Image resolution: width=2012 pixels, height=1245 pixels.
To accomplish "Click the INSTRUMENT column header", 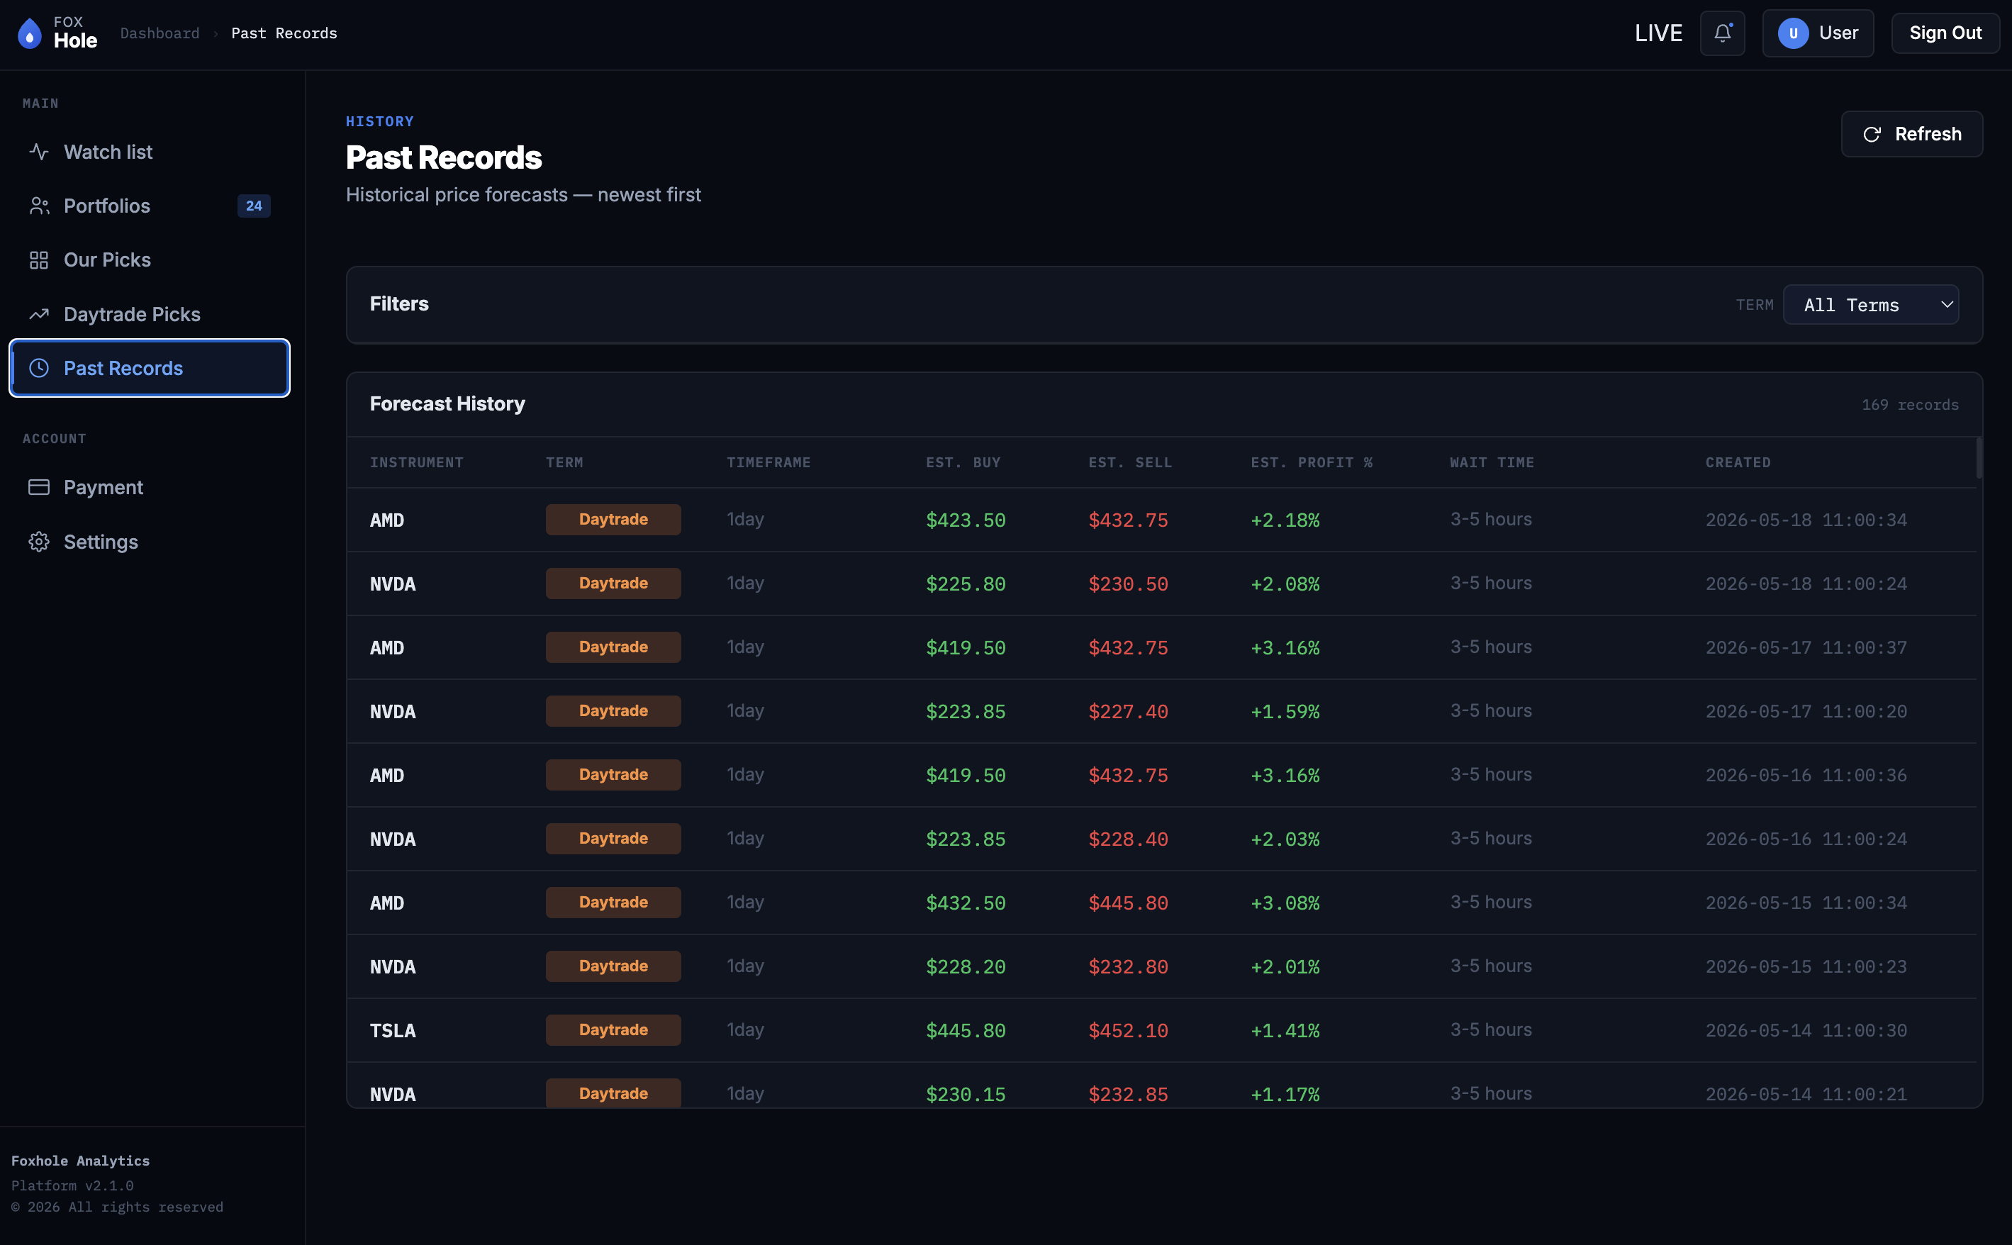I will tap(417, 463).
